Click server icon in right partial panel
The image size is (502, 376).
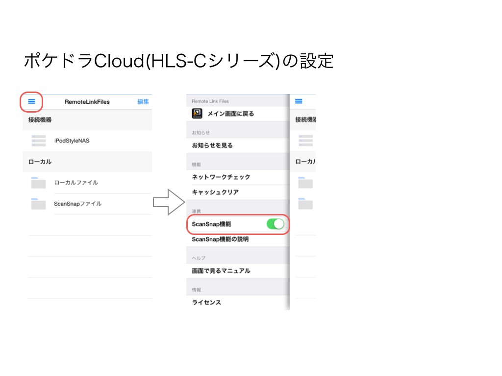tap(305, 141)
